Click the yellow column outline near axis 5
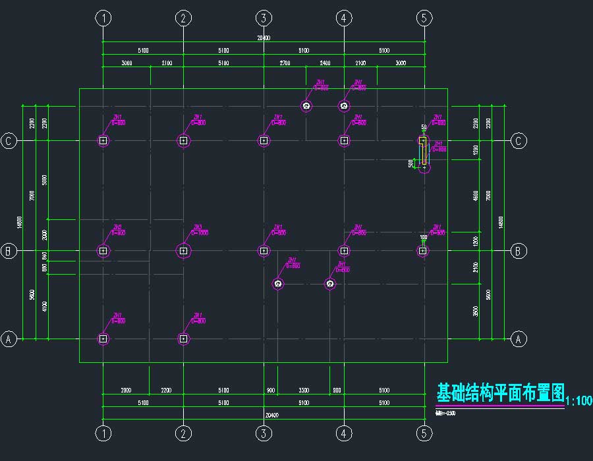The height and width of the screenshot is (461, 593). [424, 150]
